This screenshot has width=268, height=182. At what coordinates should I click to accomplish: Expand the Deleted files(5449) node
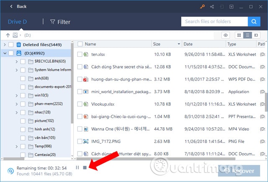pyautogui.click(x=5, y=45)
